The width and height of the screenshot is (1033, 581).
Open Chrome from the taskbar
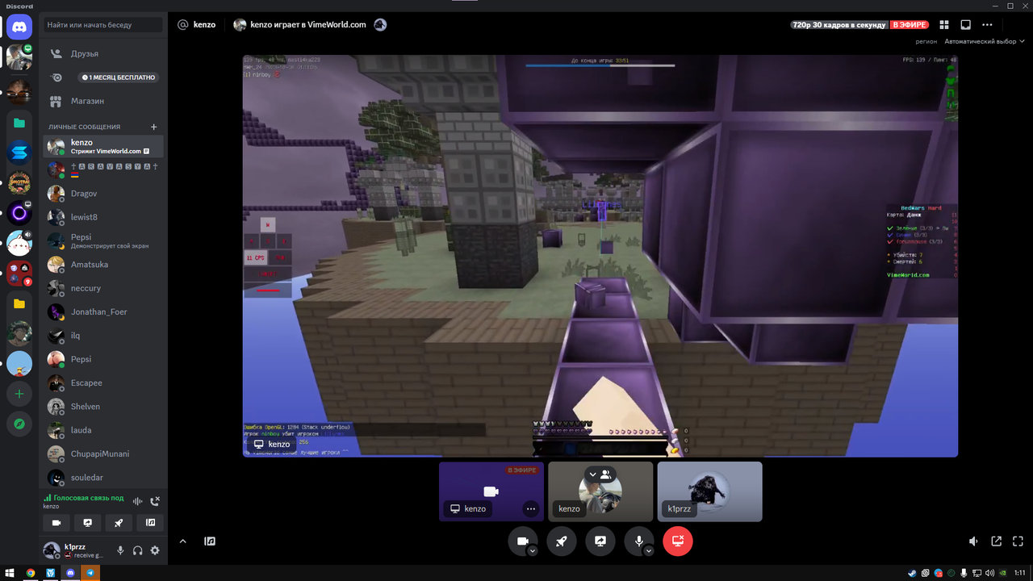point(31,573)
